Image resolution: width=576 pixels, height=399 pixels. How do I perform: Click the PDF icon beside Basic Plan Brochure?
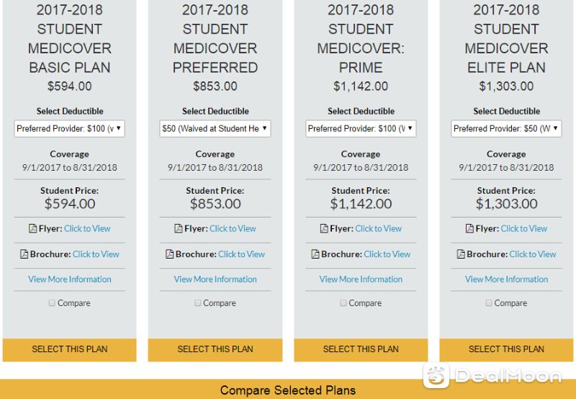tap(24, 254)
